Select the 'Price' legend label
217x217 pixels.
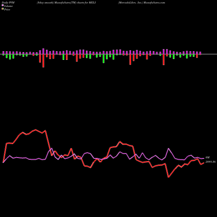pyautogui.click(x=7, y=10)
